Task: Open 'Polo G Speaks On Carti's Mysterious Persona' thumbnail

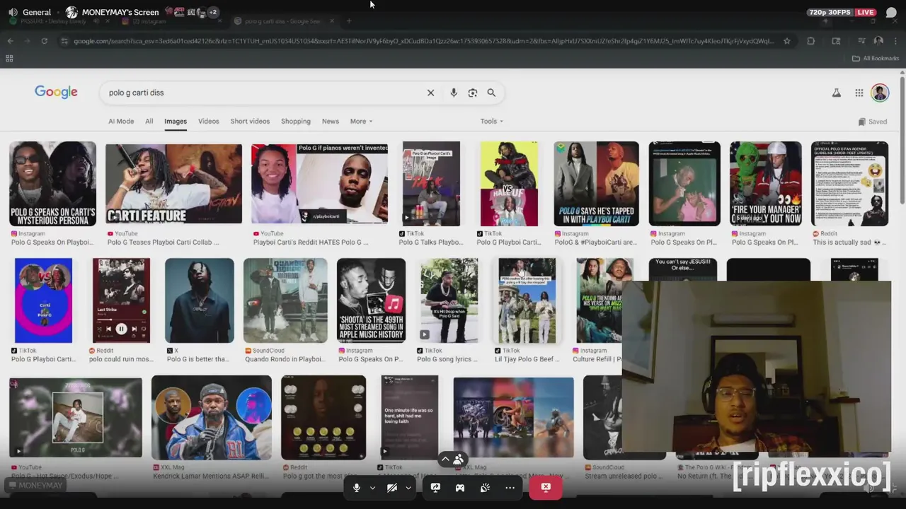Action: tap(52, 184)
